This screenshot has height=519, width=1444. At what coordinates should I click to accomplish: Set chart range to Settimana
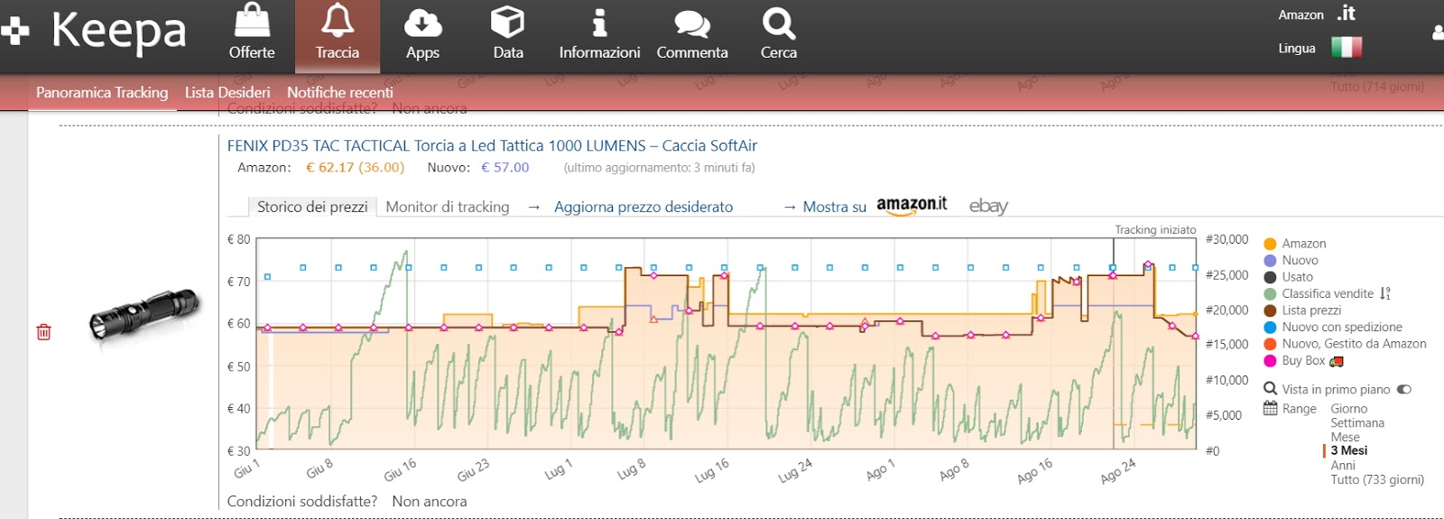point(1357,422)
